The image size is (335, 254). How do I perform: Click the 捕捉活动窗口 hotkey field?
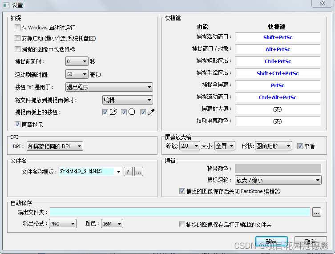[278, 37]
